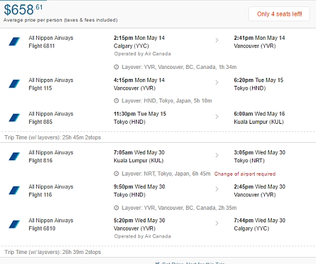316x264 pixels.
Task: Click the clock icon by the 1h 34m Vancouver layover
Action: pyautogui.click(x=116, y=67)
